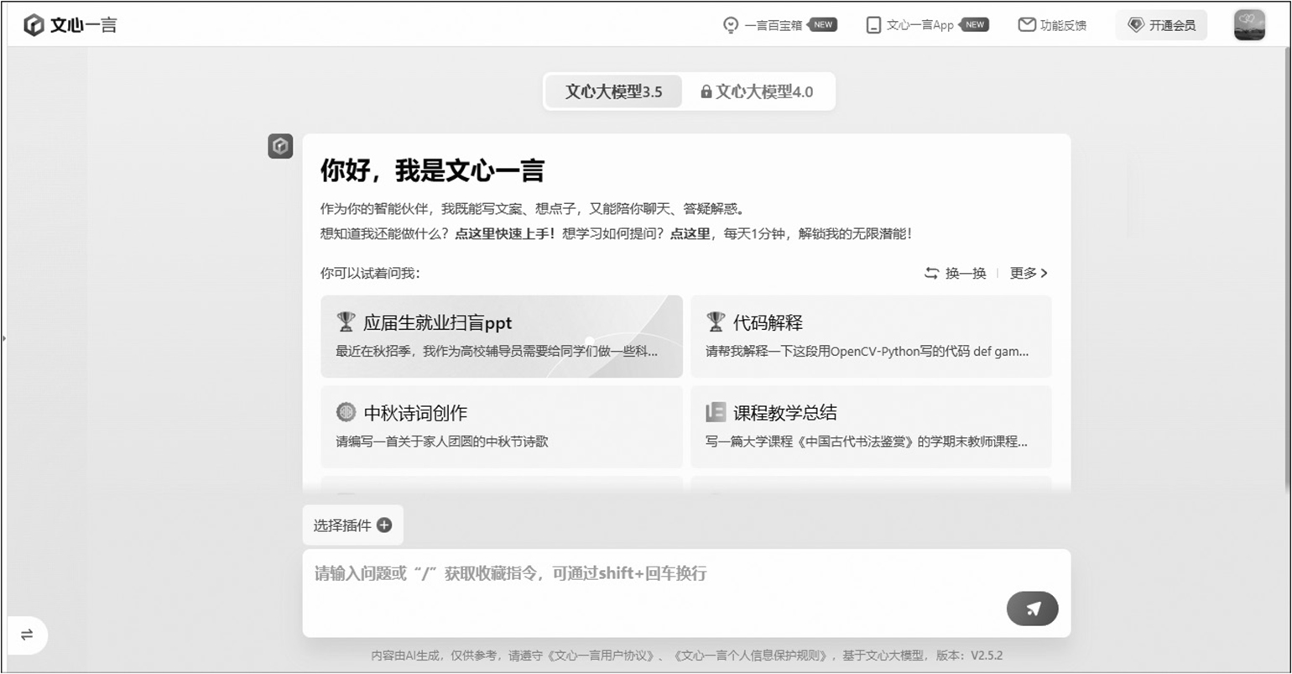1292x674 pixels.
Task: Click the description starting 写一篇大学课程
Action: (867, 441)
